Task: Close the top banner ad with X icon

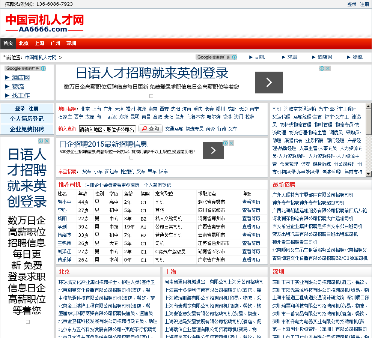Action: pyautogui.click(x=328, y=69)
